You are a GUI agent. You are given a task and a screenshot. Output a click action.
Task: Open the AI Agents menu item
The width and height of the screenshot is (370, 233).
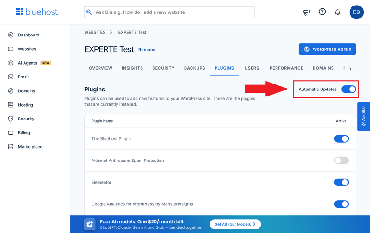tap(28, 63)
